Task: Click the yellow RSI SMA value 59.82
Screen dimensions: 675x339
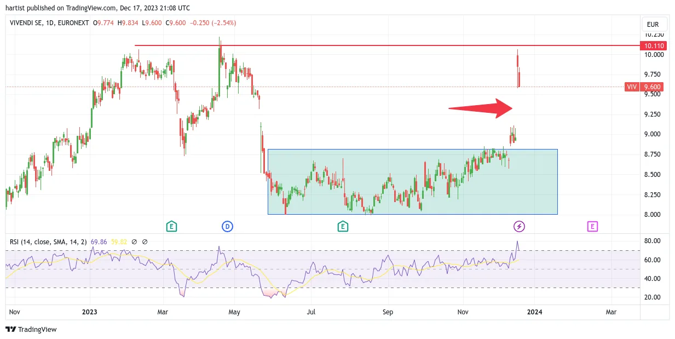Action: click(120, 242)
